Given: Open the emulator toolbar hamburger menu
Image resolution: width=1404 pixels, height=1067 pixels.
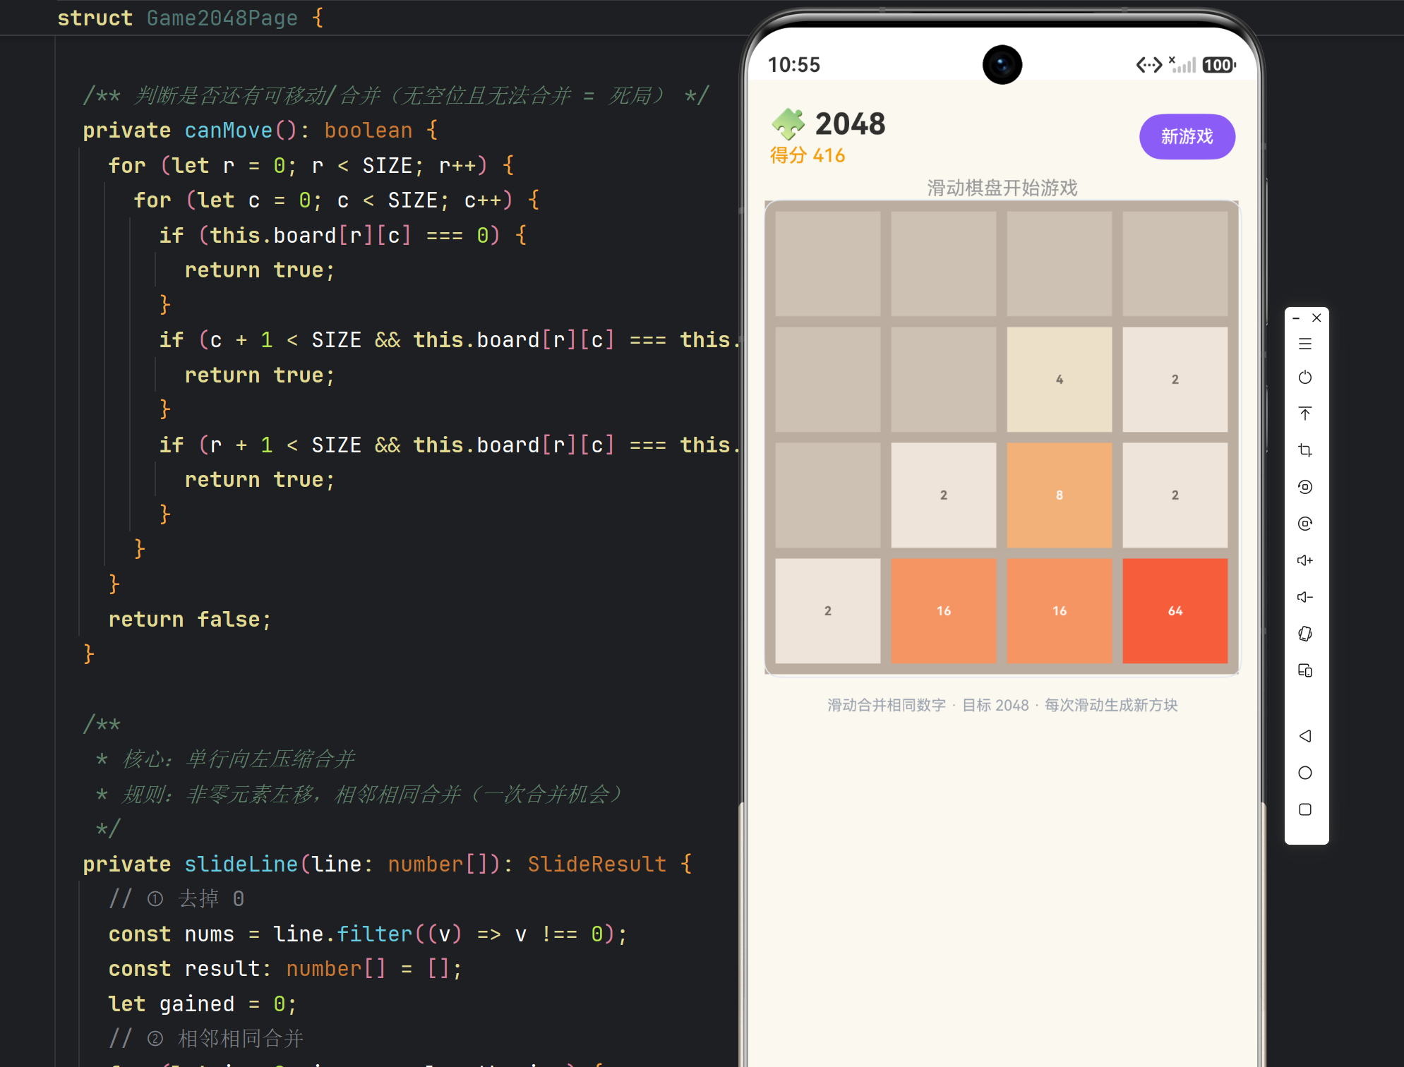Looking at the screenshot, I should click(x=1305, y=344).
